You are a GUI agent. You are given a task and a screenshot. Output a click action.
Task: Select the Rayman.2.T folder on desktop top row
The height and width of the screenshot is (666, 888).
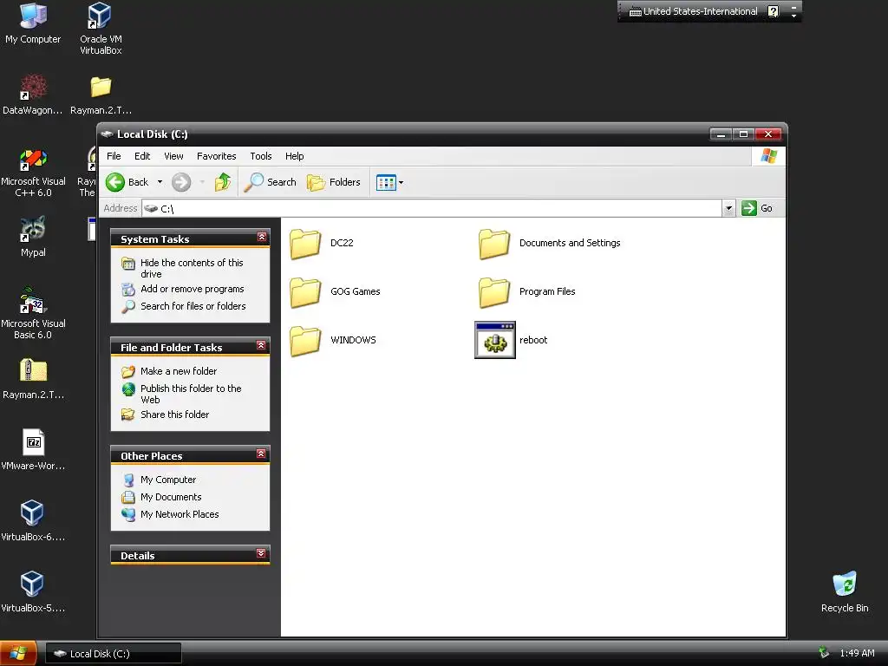point(101,95)
